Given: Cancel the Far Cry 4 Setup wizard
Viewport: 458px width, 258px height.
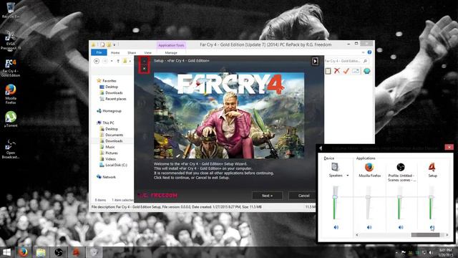Looking at the screenshot, I should [303, 196].
